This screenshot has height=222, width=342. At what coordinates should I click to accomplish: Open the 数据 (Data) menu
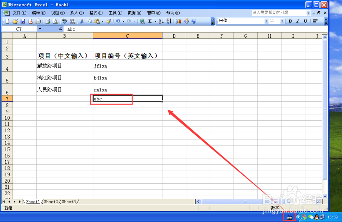(134, 13)
